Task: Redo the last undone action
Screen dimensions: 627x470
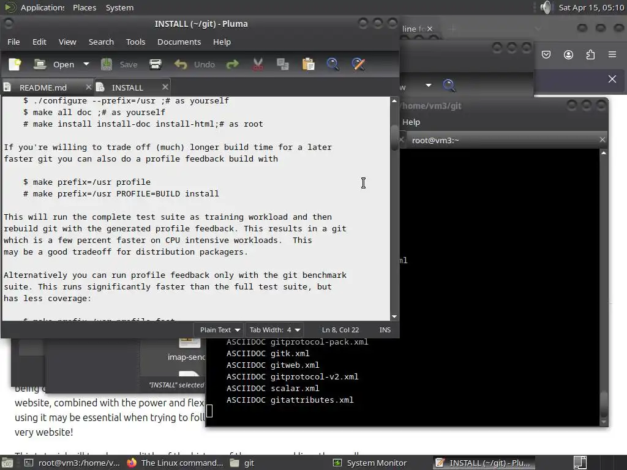Action: (x=232, y=64)
